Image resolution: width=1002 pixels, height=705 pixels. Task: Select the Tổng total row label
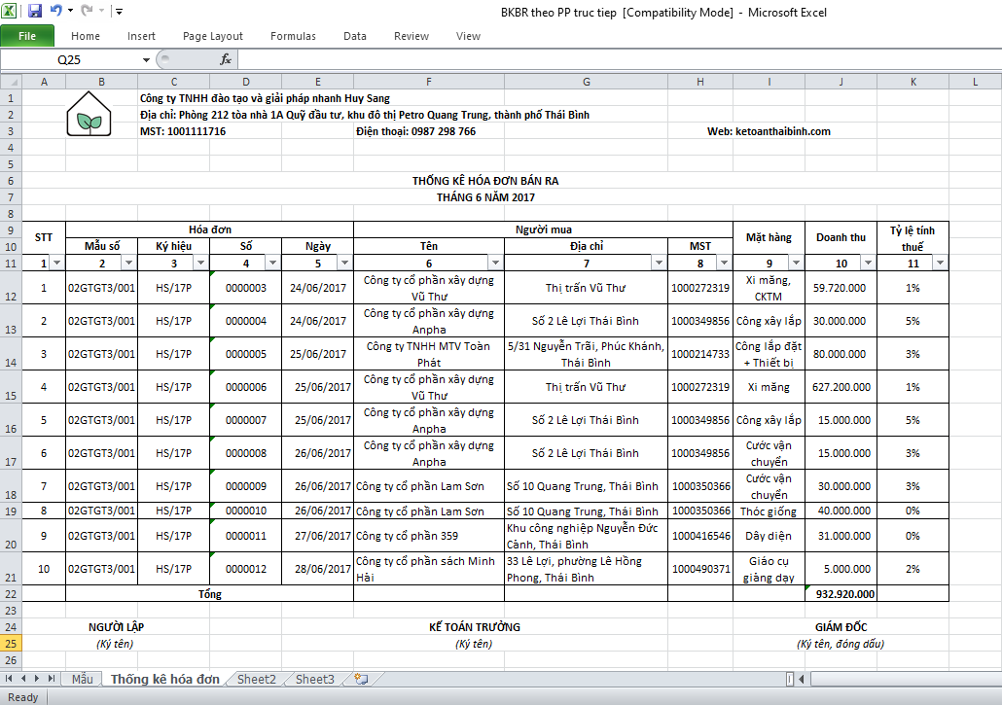[x=209, y=594]
